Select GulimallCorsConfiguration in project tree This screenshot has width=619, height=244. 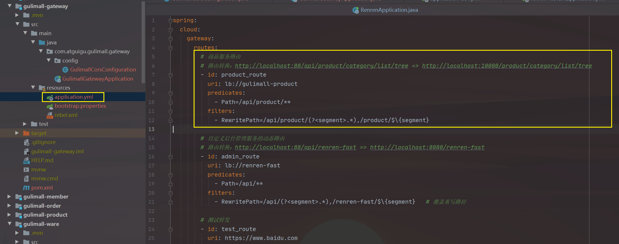(x=103, y=69)
